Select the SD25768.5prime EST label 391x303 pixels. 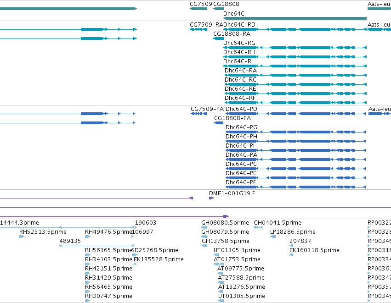(x=155, y=250)
